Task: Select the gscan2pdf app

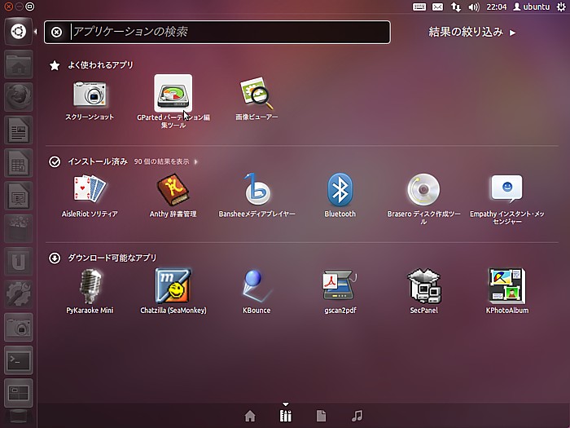Action: [340, 292]
